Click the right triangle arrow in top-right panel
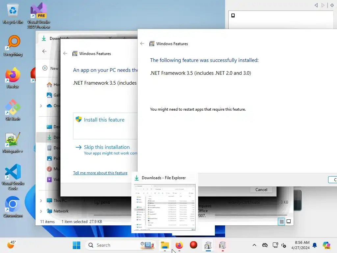The width and height of the screenshot is (337, 253). pyautogui.click(x=323, y=5)
